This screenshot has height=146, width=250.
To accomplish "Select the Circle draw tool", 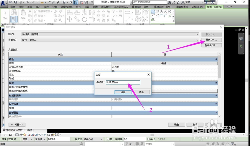I will coord(170,11).
